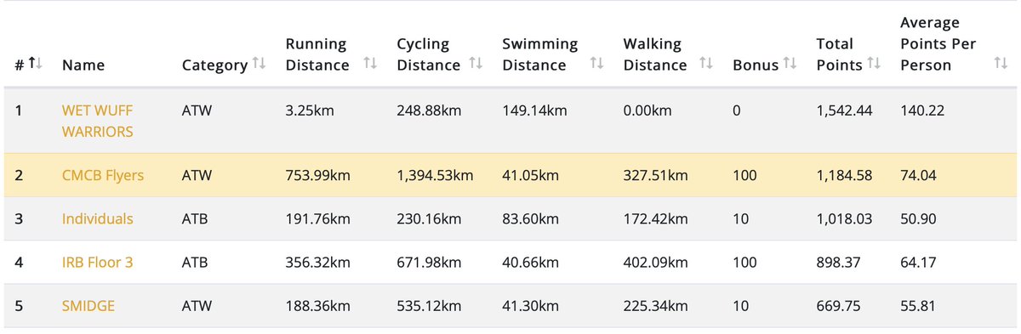Sort table by Cycling Distance arrows
1021x334 pixels.
tap(476, 65)
